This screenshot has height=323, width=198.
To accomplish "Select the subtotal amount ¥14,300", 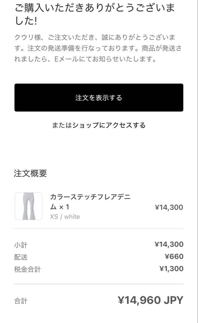I will [x=169, y=244].
